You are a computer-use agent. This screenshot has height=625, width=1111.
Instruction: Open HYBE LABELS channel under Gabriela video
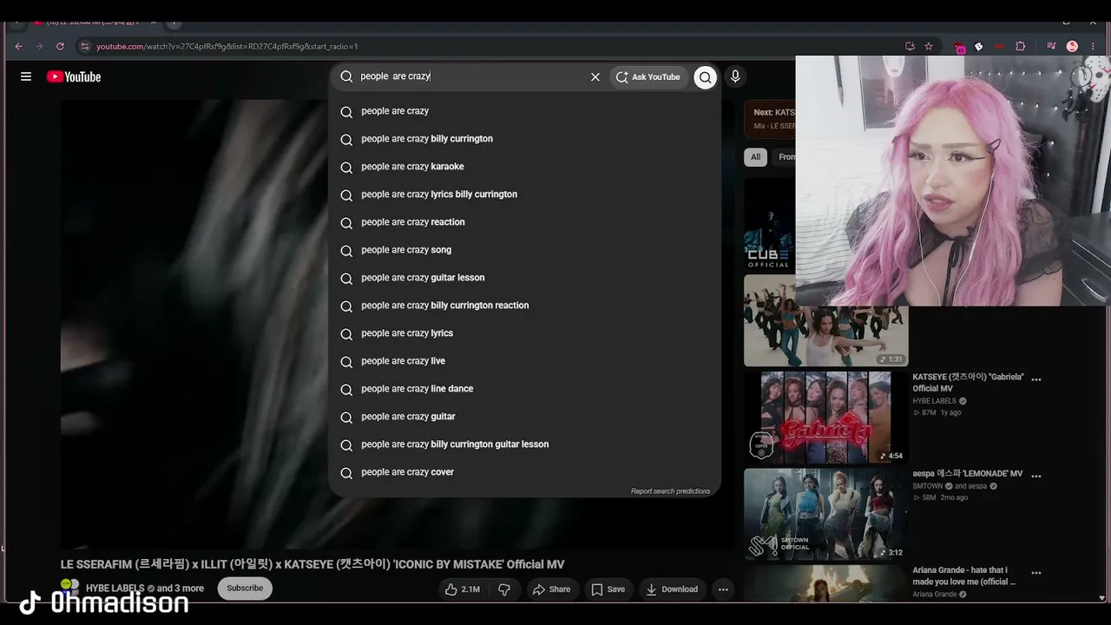[935, 401]
